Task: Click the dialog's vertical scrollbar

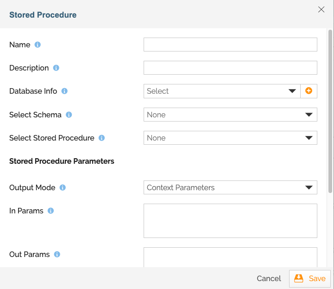Action: [x=330, y=111]
